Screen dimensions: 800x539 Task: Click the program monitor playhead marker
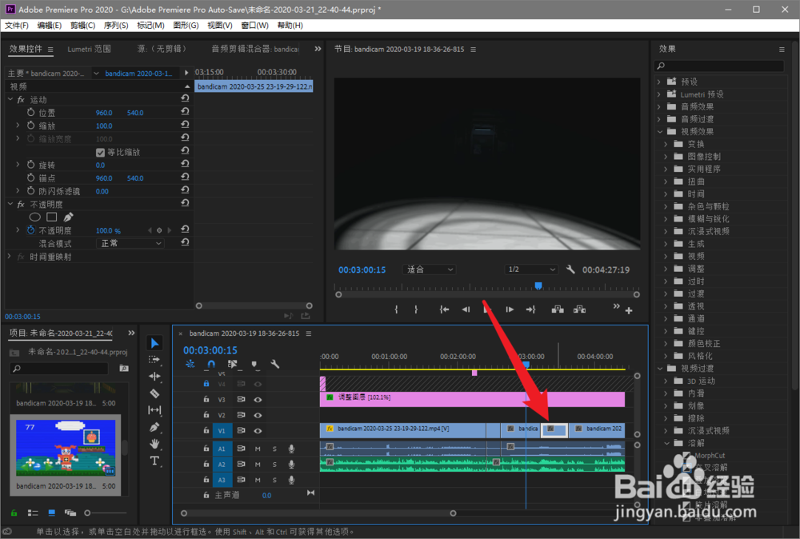click(x=538, y=285)
